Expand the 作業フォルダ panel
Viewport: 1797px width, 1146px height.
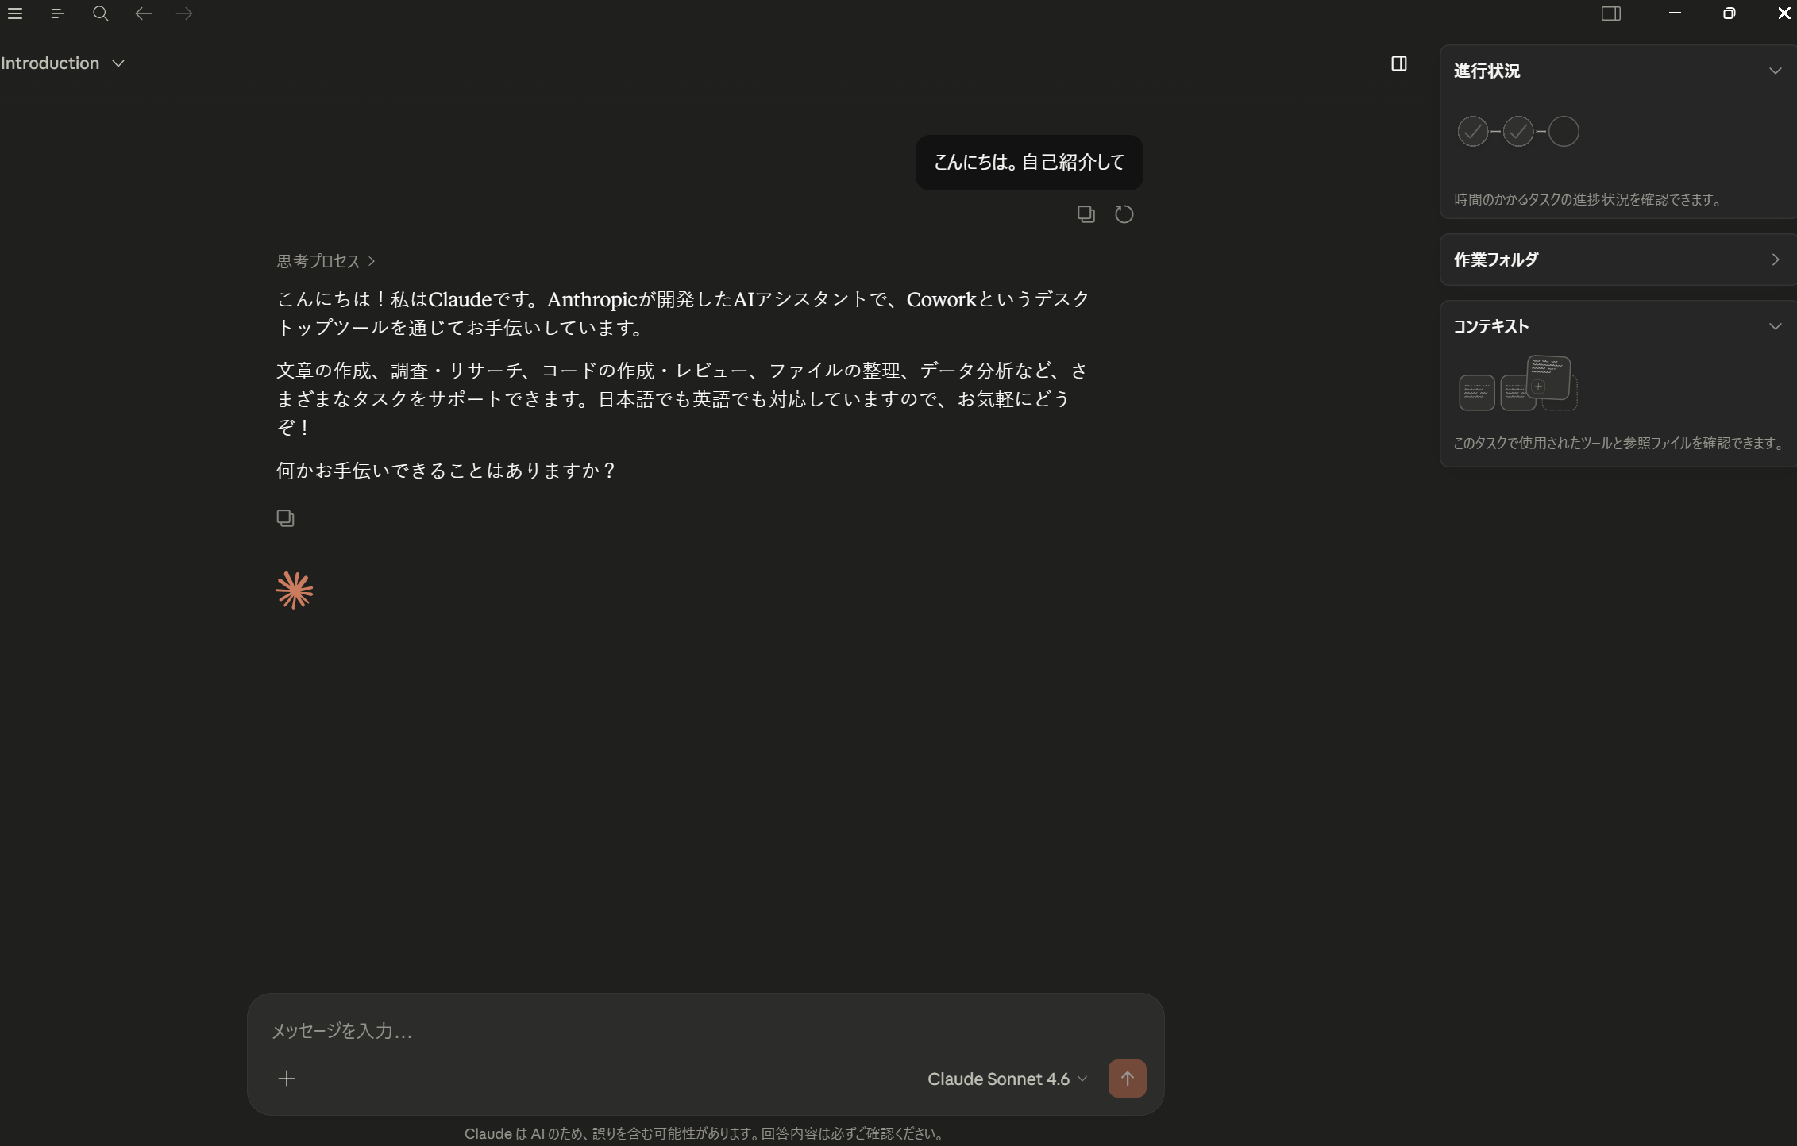pyautogui.click(x=1775, y=260)
